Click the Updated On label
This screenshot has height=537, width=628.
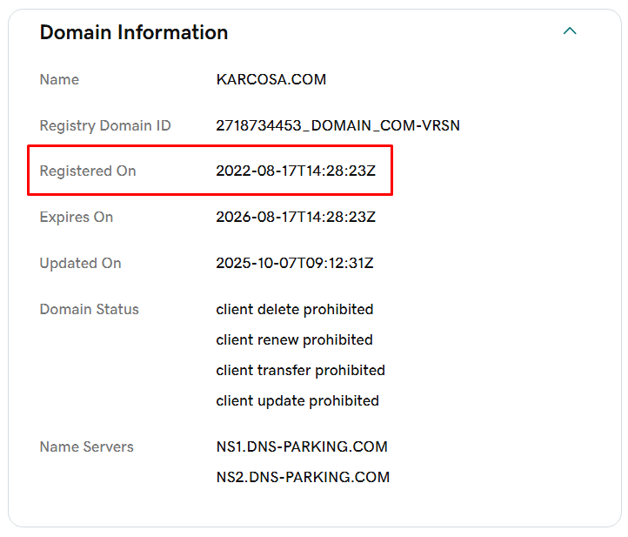(x=80, y=263)
